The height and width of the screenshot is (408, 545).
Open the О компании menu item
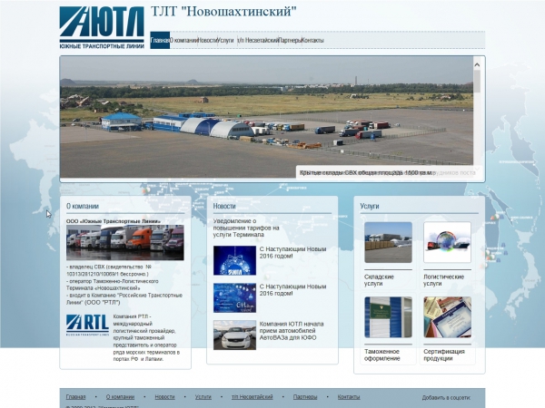tap(183, 40)
